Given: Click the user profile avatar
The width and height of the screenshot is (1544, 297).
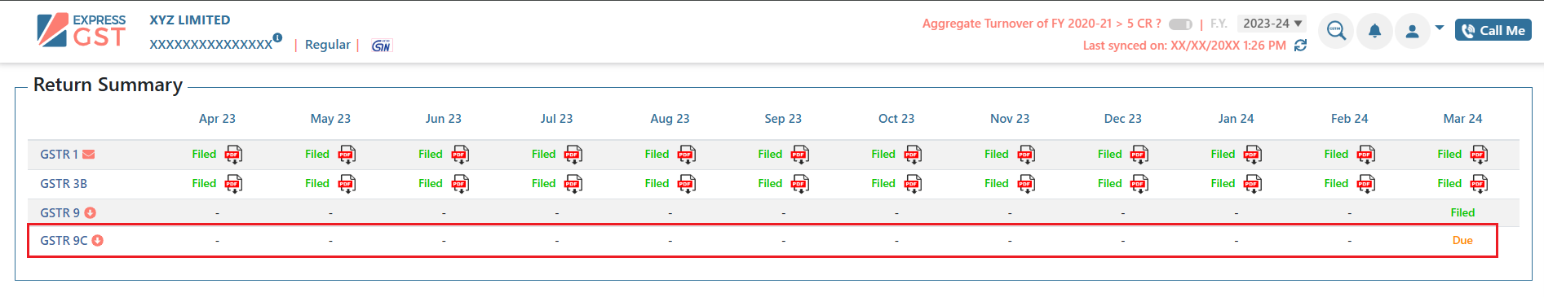Looking at the screenshot, I should (x=1413, y=31).
